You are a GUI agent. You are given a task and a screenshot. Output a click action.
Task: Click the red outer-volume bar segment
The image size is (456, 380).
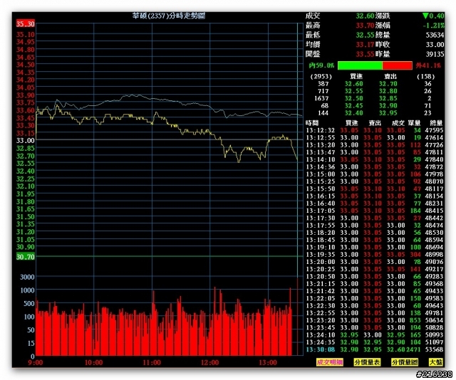397,65
